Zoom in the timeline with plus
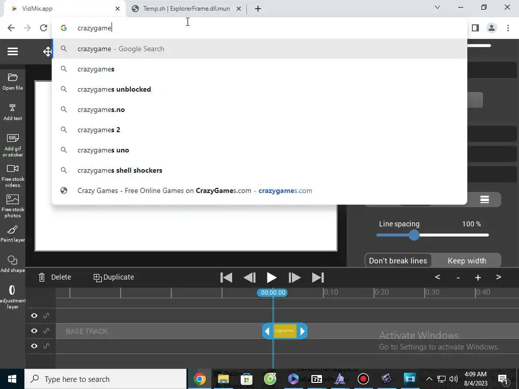The width and height of the screenshot is (519, 389). tap(477, 278)
